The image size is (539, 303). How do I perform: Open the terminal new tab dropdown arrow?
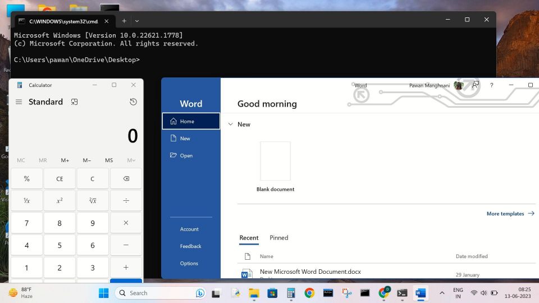point(137,21)
